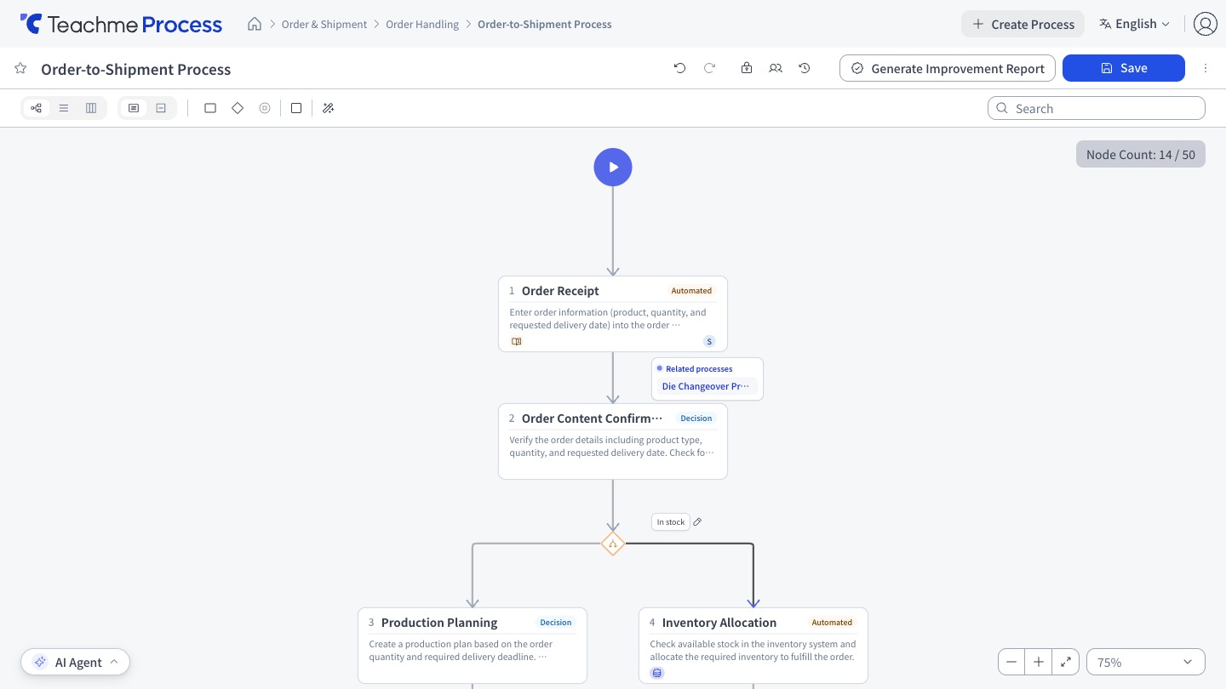Viewport: 1226px width, 689px height.
Task: Undo the last change
Action: [679, 68]
